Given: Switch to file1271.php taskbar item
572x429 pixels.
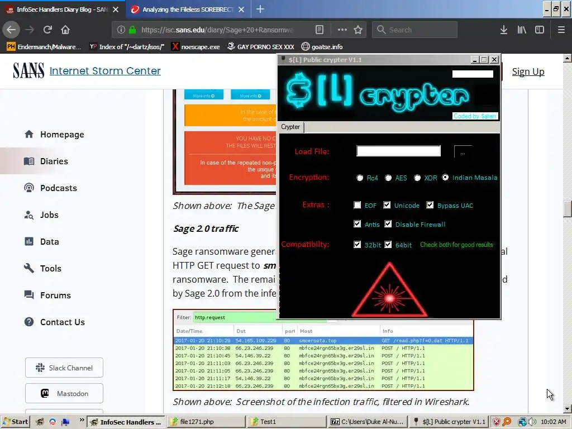Looking at the screenshot, I should tap(206, 422).
